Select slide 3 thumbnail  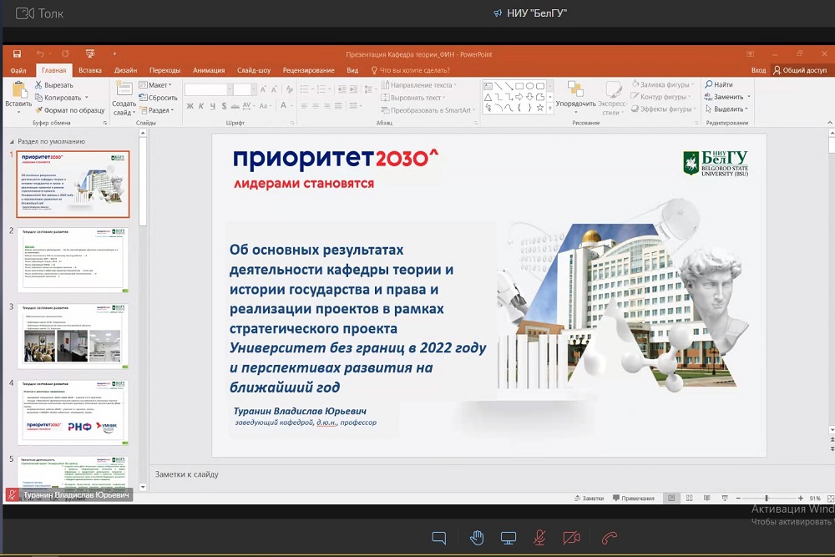point(73,335)
